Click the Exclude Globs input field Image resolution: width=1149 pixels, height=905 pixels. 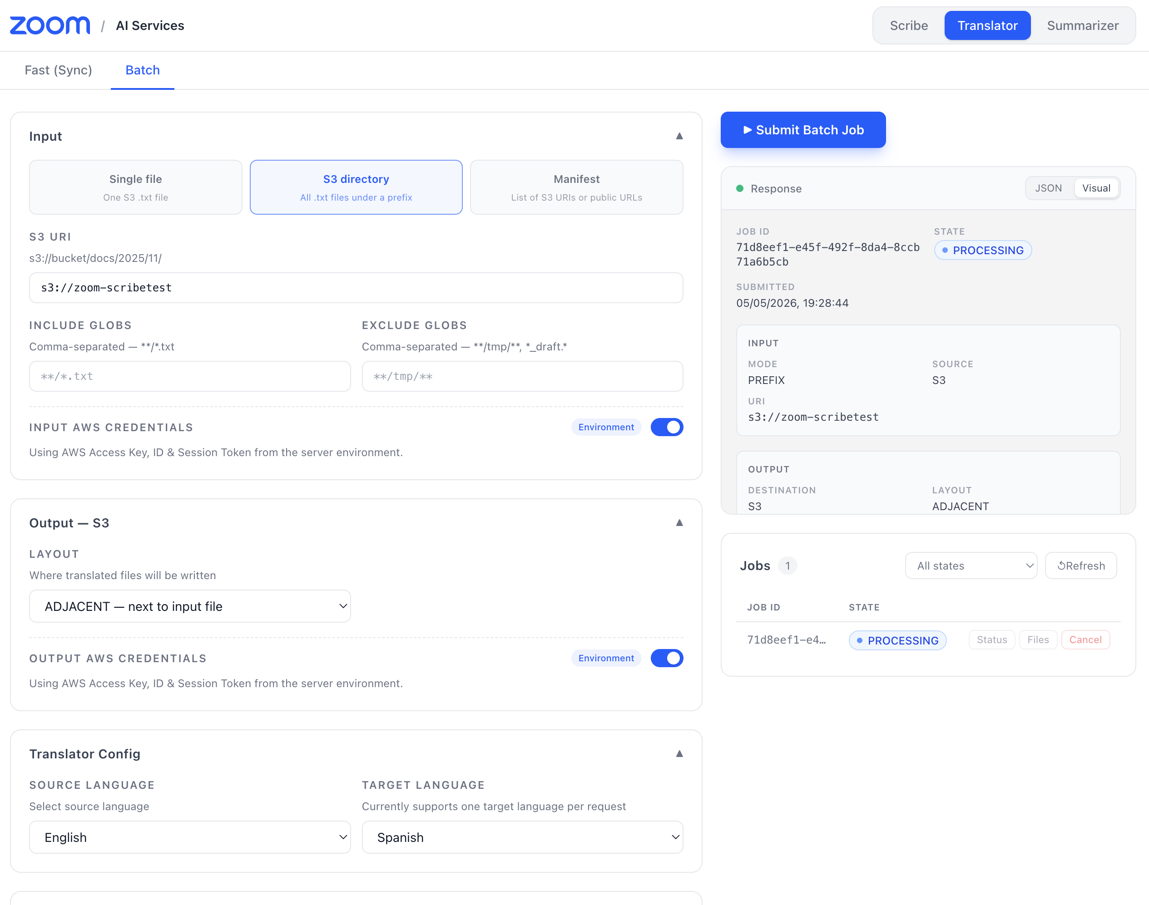522,376
